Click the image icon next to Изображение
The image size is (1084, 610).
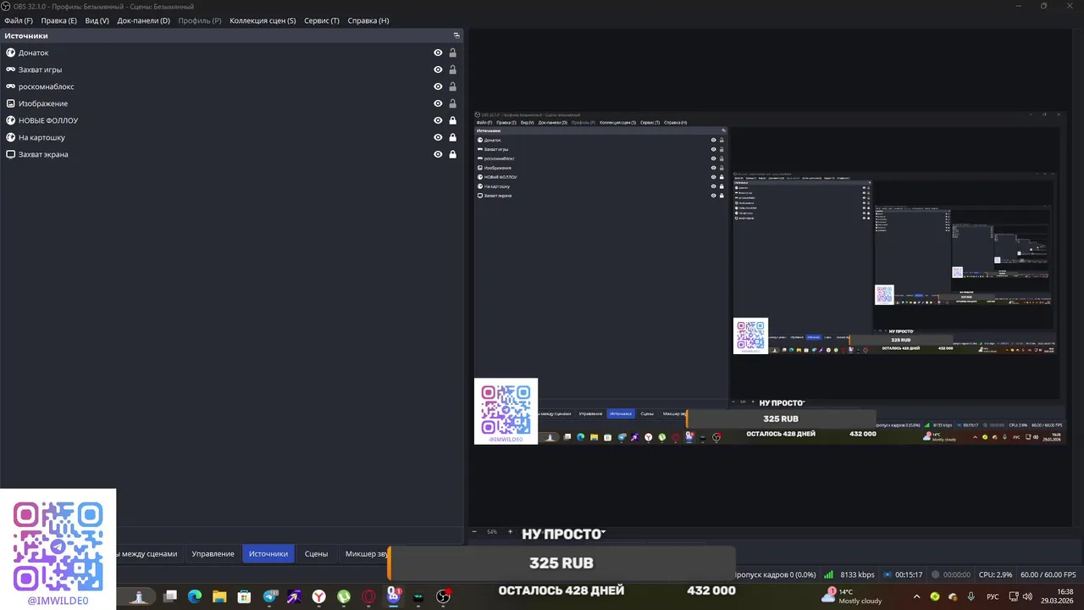(11, 103)
